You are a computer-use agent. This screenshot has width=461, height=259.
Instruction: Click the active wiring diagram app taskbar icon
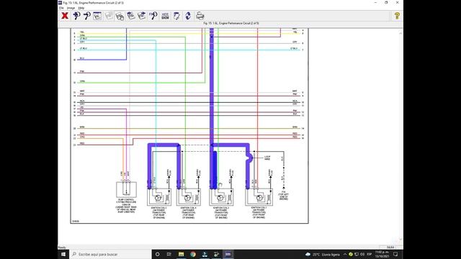(x=228, y=254)
